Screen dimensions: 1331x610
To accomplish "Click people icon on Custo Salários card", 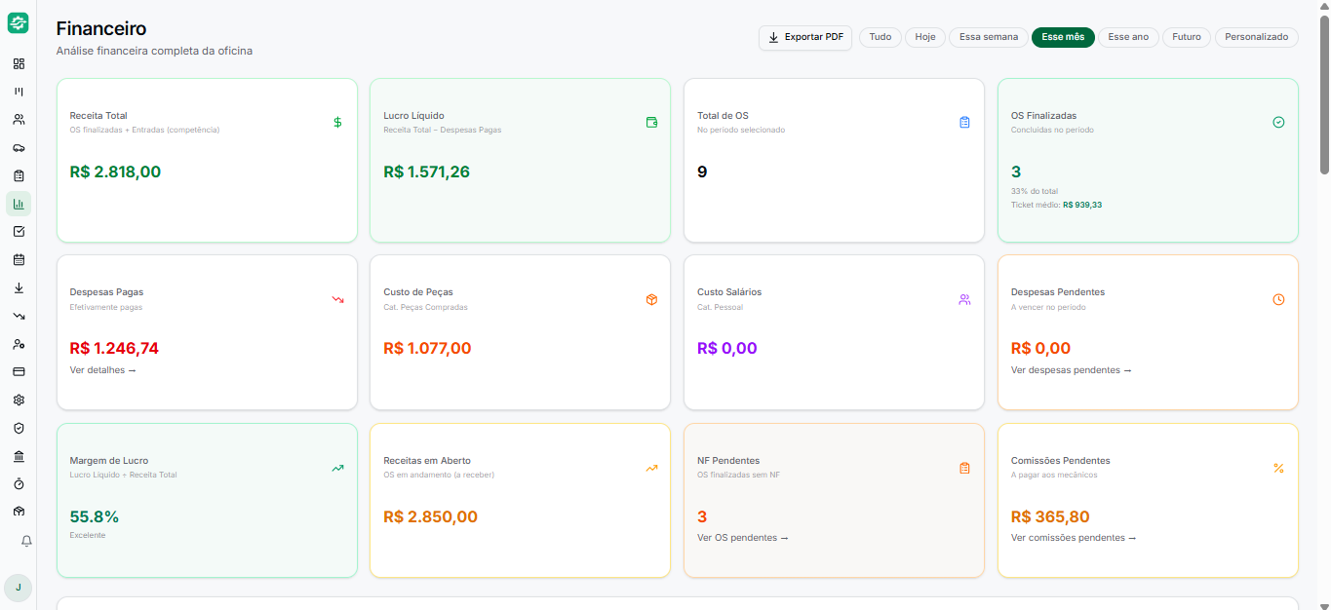I will (964, 299).
